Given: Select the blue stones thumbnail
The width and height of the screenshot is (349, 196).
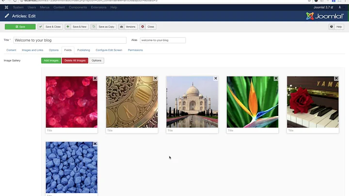Looking at the screenshot, I should (71, 167).
